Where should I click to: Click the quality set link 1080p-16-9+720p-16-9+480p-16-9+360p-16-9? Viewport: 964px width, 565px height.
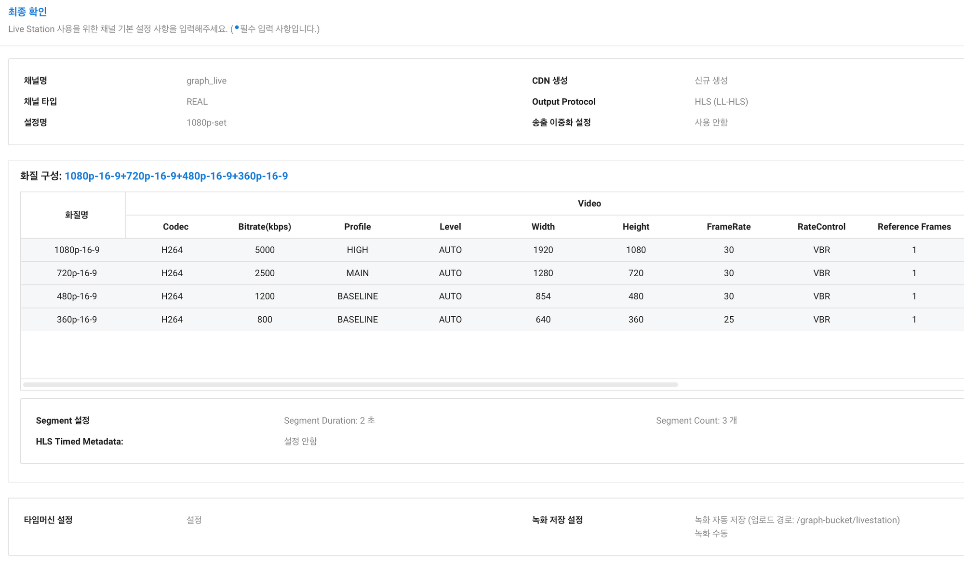(176, 176)
